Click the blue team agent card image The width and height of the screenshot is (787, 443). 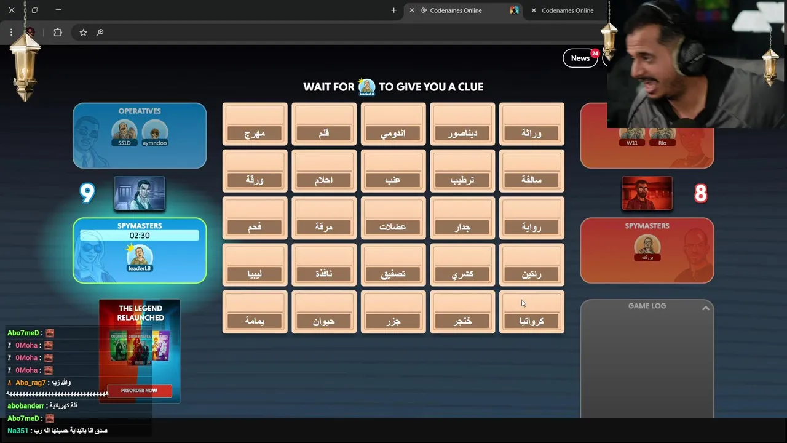coord(140,194)
